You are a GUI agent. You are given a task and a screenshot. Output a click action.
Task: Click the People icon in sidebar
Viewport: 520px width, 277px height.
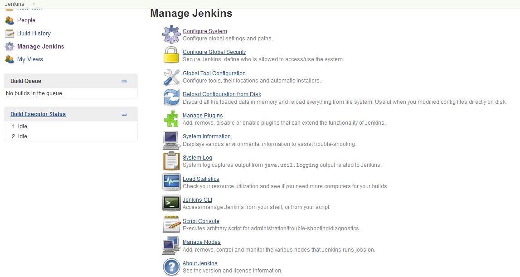[9, 20]
